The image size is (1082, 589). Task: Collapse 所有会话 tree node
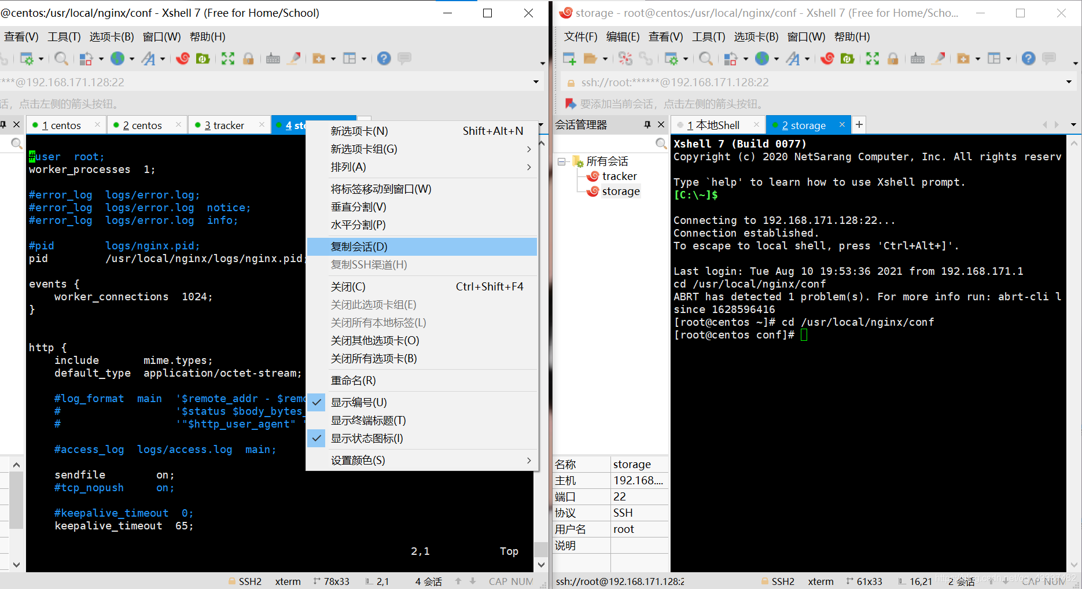point(561,161)
